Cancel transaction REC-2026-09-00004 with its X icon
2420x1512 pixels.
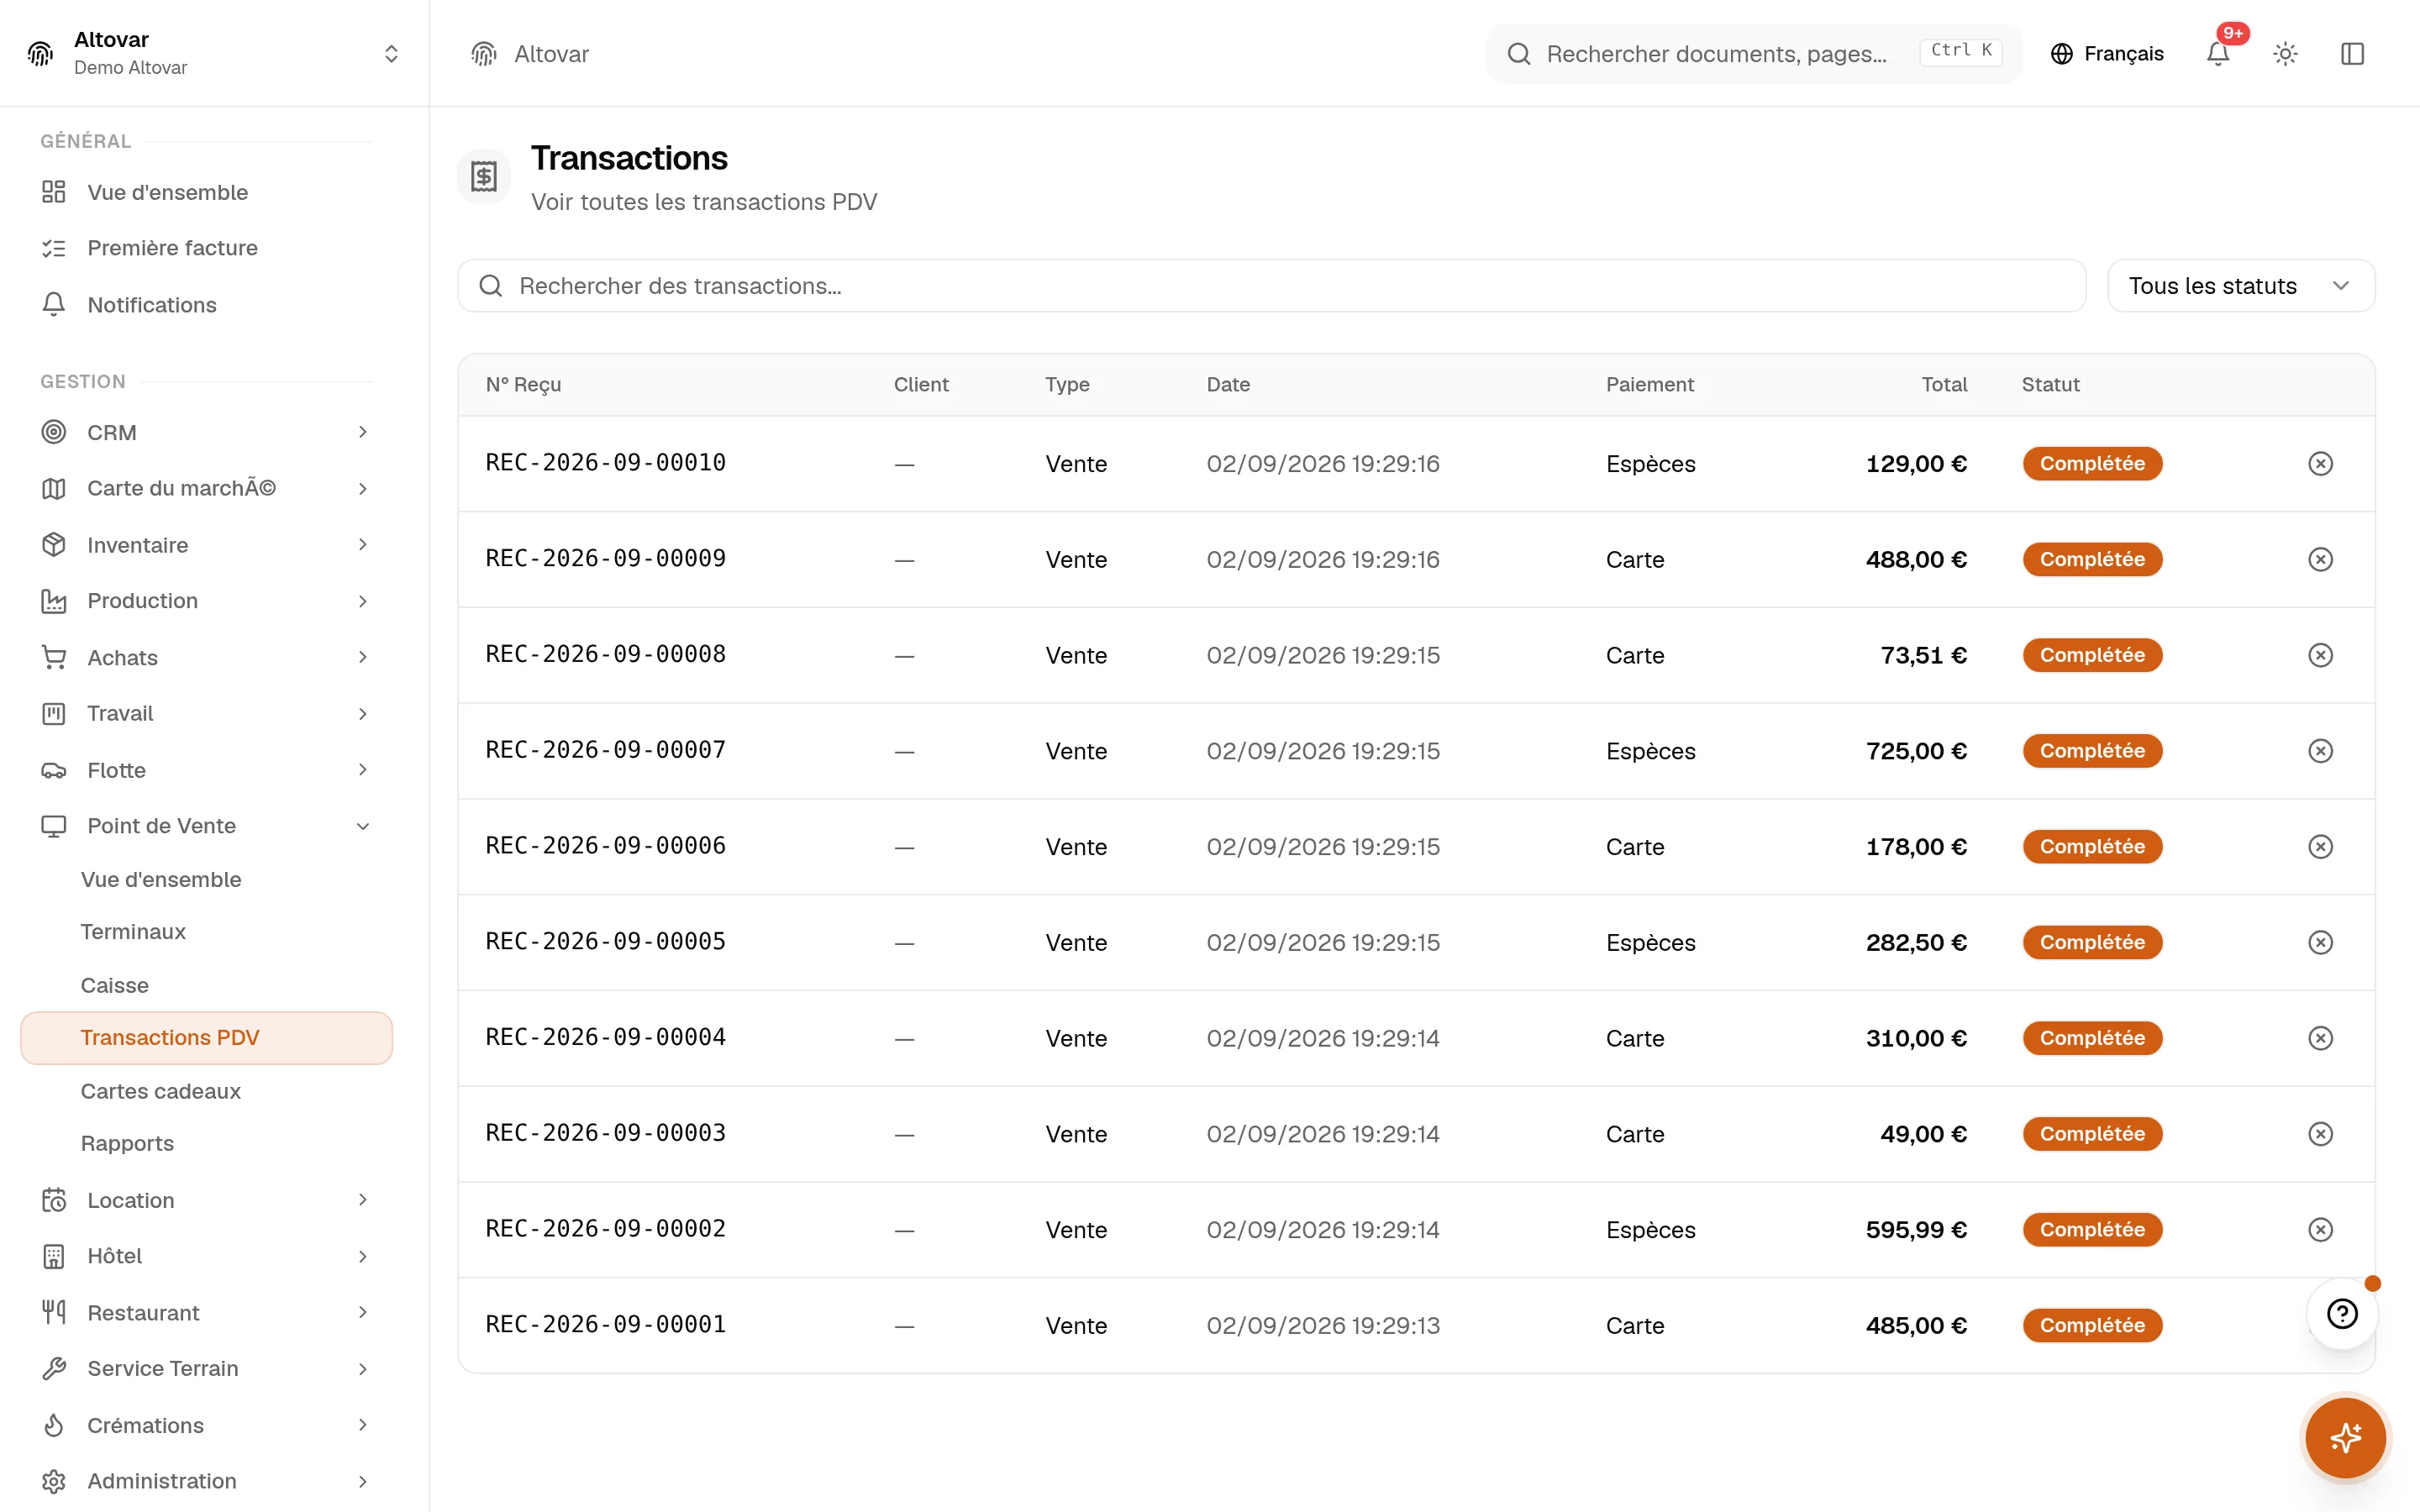click(x=2320, y=1038)
